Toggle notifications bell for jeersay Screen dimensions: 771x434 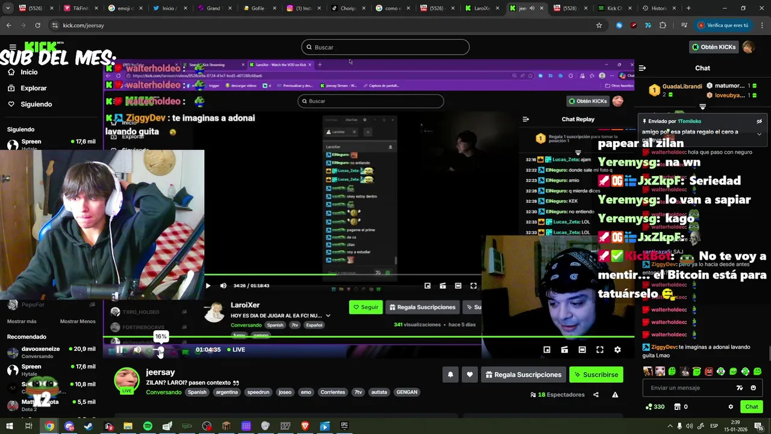point(451,375)
